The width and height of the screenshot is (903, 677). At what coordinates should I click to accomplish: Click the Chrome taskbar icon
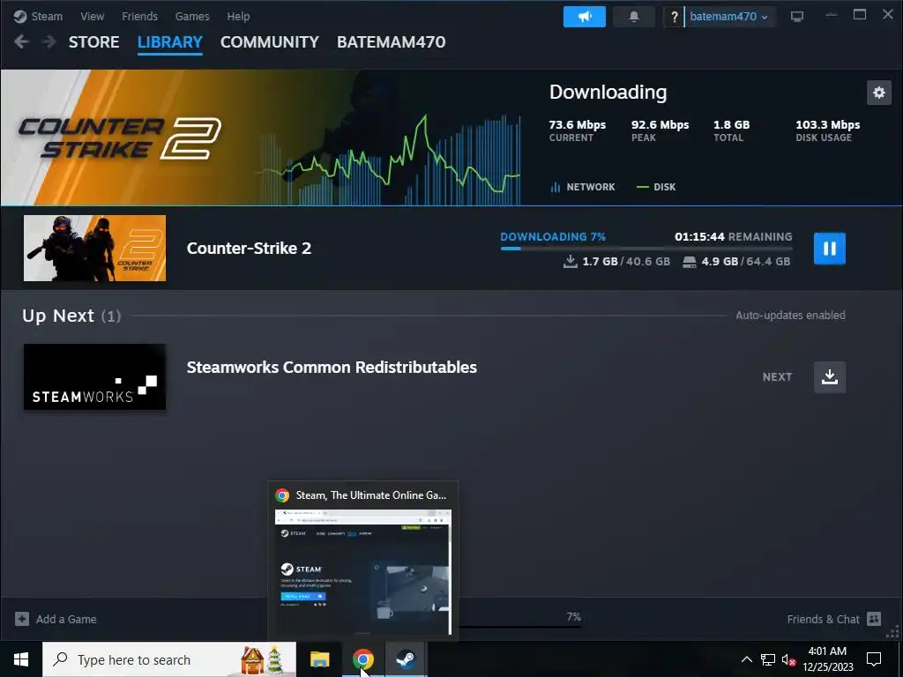pos(362,659)
